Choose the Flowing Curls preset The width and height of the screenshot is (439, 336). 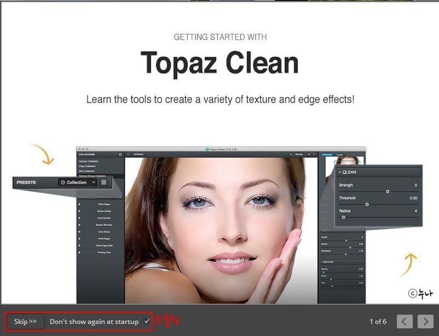[x=104, y=253]
